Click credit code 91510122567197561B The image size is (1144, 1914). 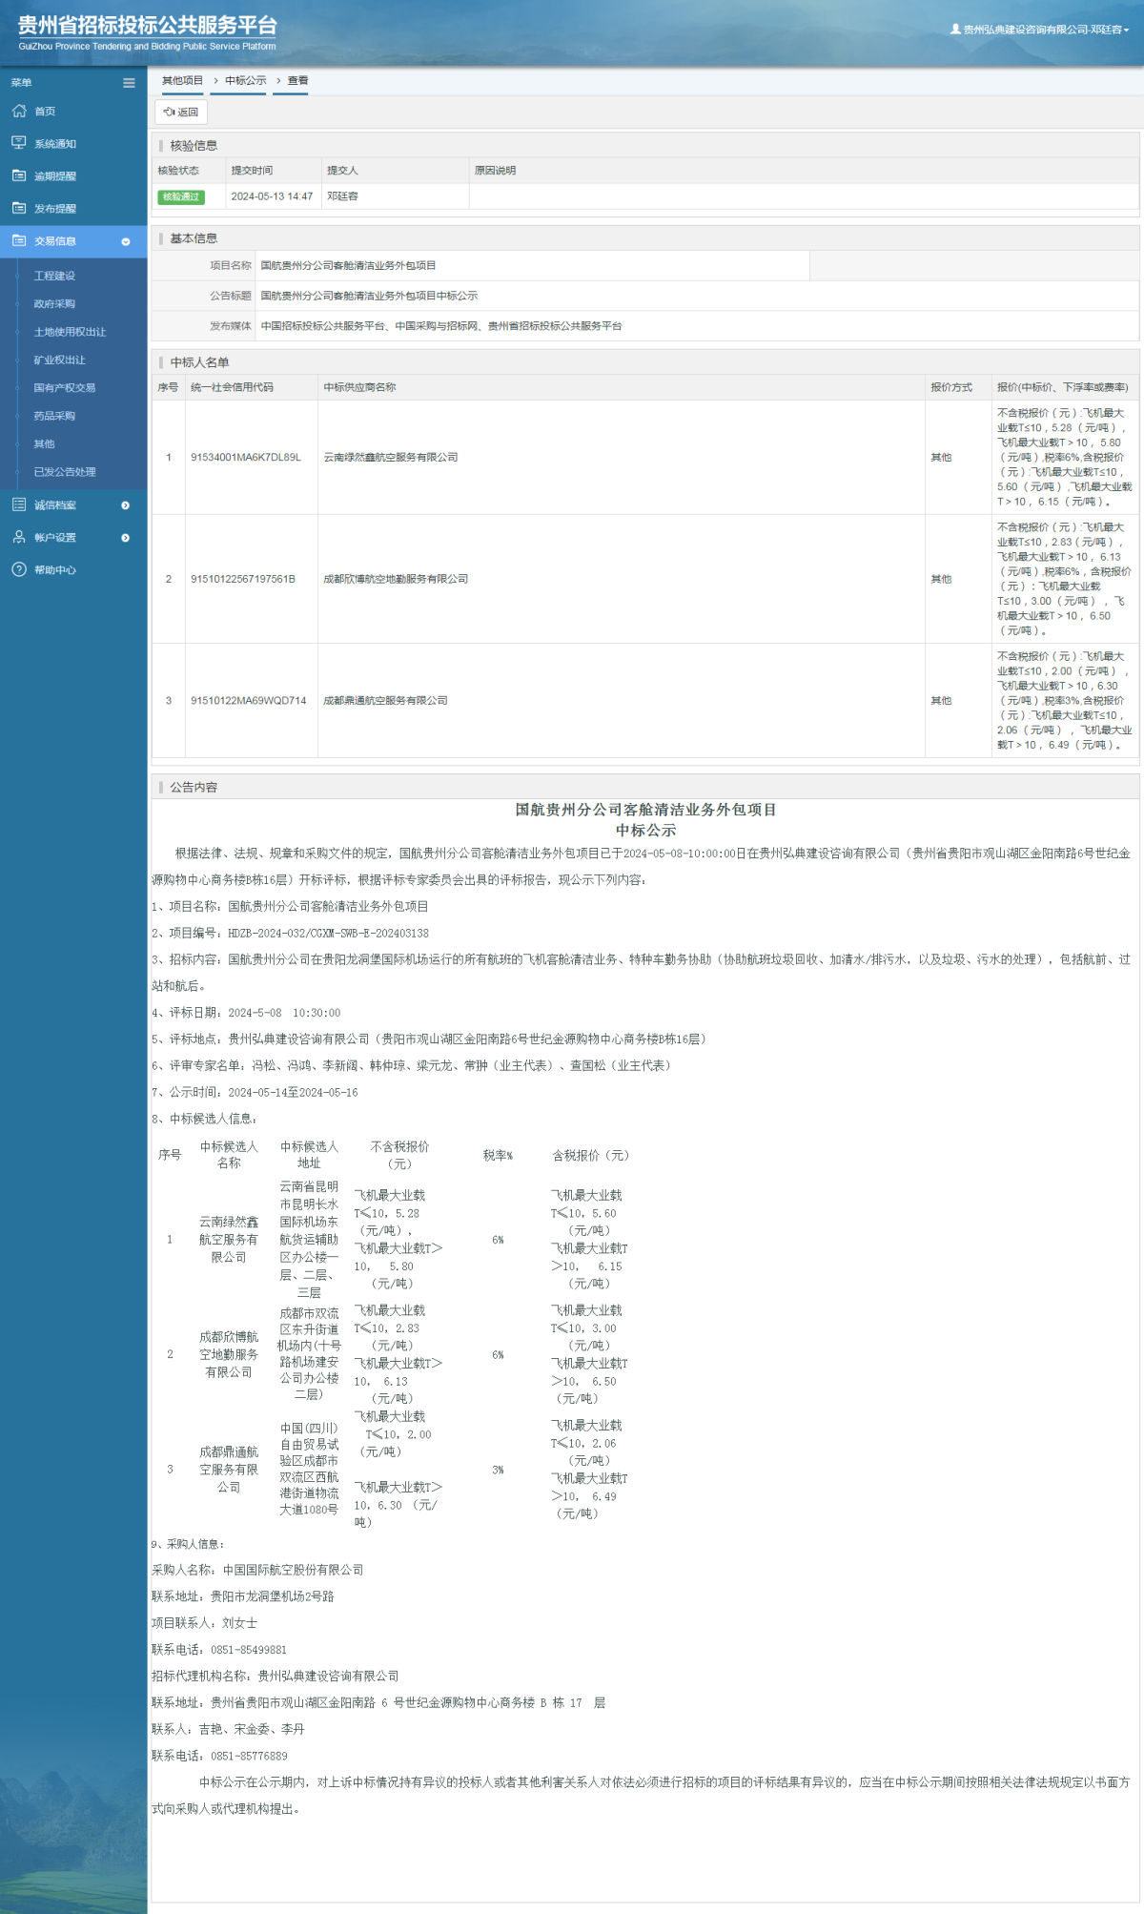[243, 579]
